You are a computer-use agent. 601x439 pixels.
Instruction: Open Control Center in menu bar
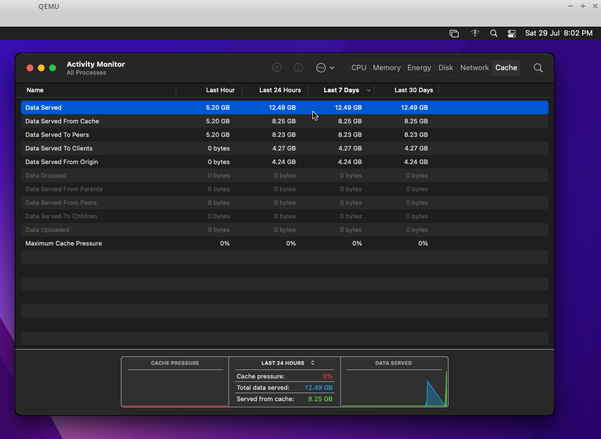(512, 33)
